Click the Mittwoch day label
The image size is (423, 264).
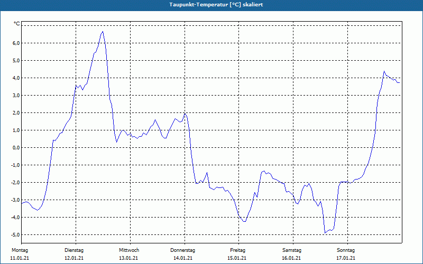pyautogui.click(x=129, y=250)
